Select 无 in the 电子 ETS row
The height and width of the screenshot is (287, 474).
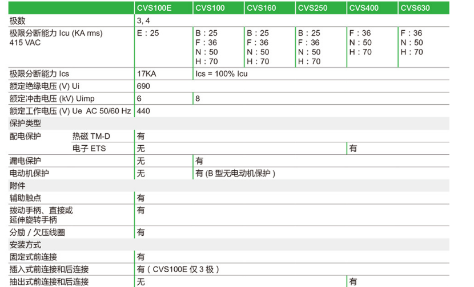coord(141,149)
